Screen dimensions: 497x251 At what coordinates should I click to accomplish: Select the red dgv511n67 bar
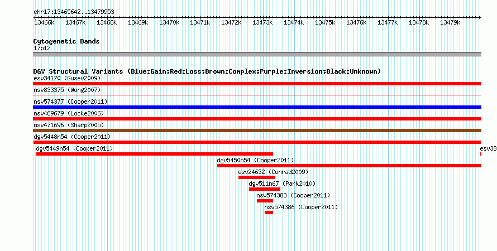[264, 189]
